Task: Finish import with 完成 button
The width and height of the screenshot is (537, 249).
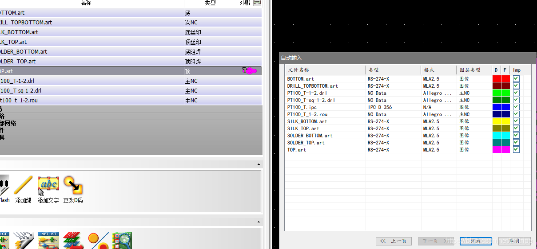Action: 475,241
